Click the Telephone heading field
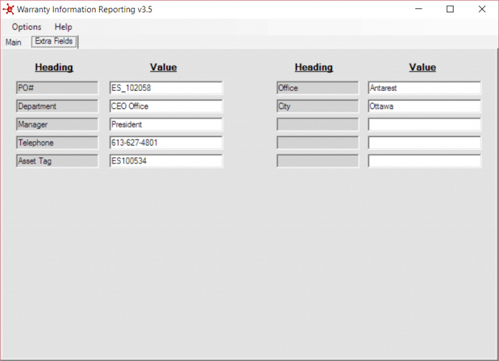 [x=57, y=143]
